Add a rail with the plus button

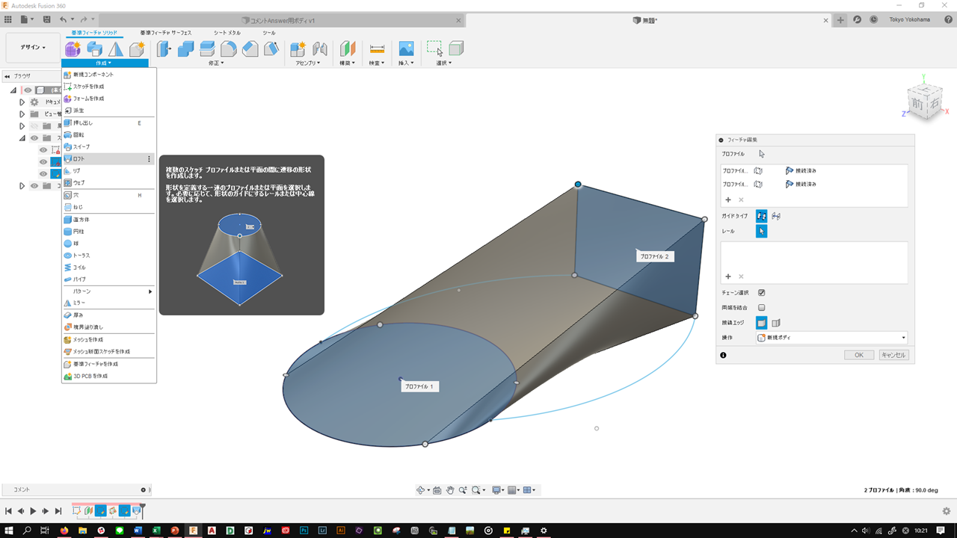pos(728,276)
